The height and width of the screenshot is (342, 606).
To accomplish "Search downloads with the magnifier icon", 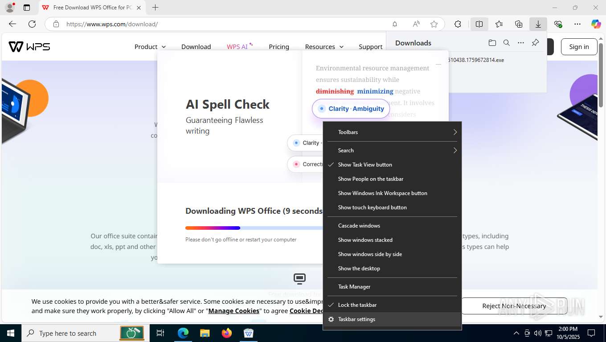I will [x=507, y=43].
